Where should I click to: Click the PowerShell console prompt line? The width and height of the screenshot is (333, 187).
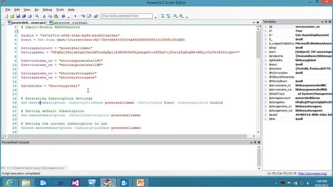(32, 168)
